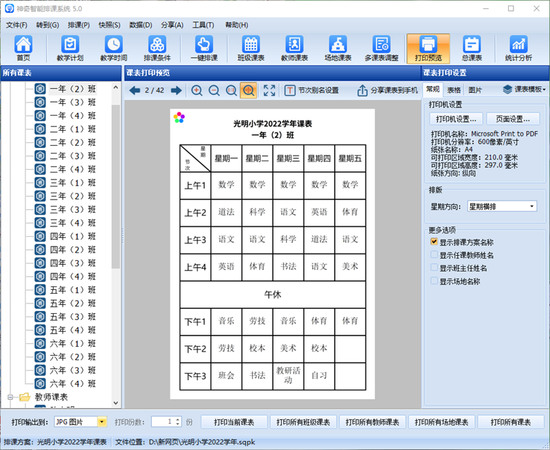550x450 pixels.
Task: Collapse the 教师课表 tree folder
Action: coord(10,397)
